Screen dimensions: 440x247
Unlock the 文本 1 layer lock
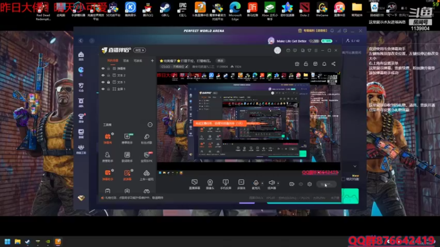click(108, 82)
